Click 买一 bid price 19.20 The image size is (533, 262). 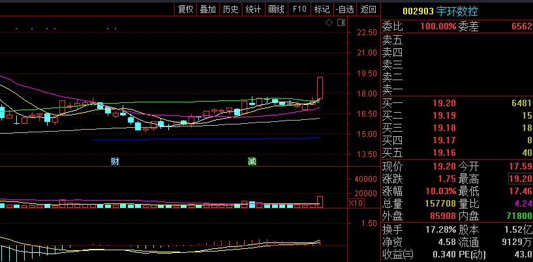[x=444, y=103]
